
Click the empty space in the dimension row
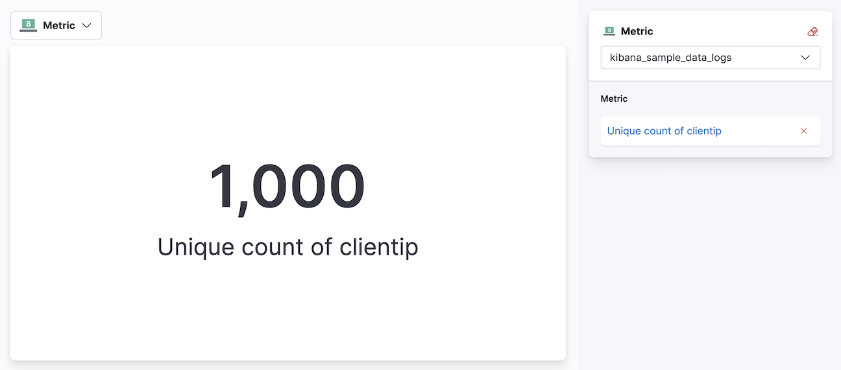[759, 131]
